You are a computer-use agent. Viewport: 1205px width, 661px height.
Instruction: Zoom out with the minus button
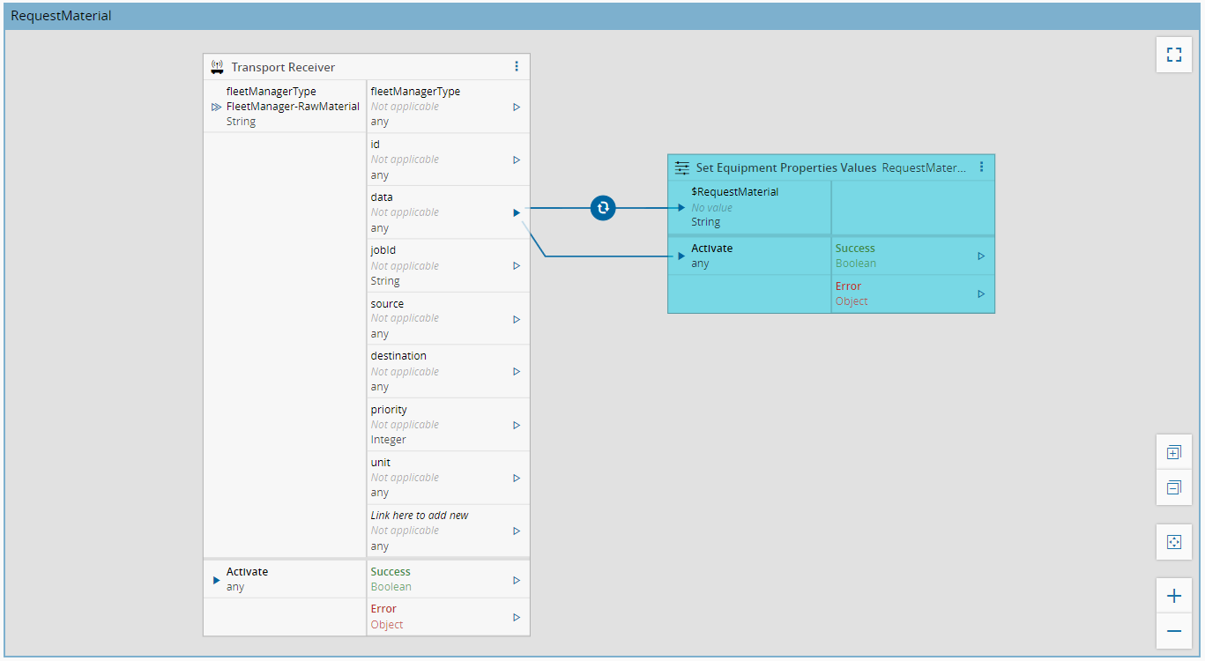(1173, 631)
